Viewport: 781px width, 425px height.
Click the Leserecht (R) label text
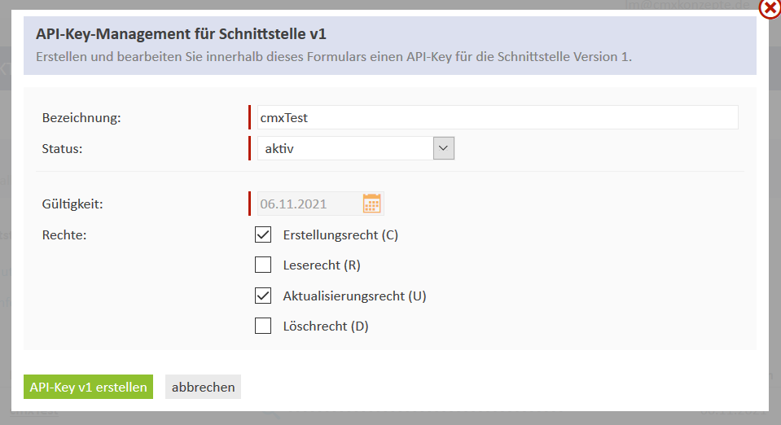coord(321,265)
